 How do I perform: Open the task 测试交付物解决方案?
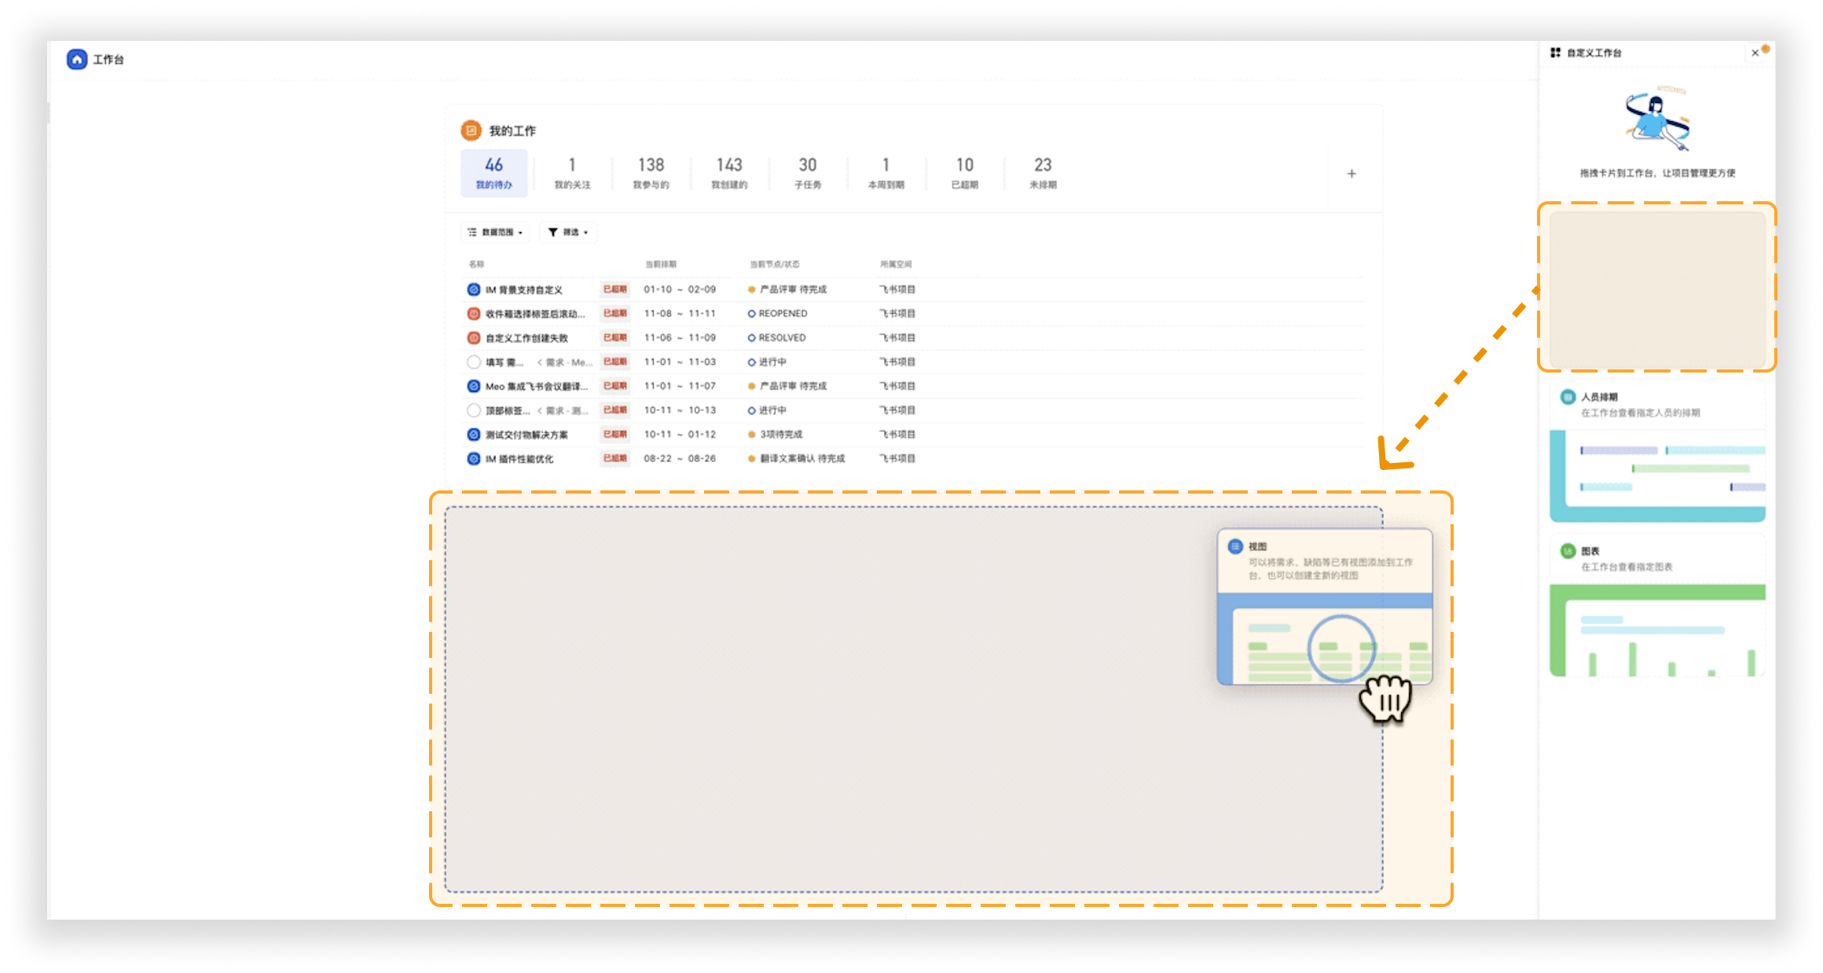click(526, 435)
